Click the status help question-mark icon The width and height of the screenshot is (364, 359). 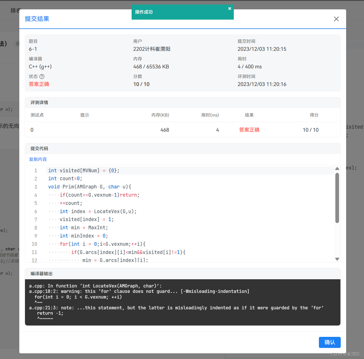[42, 76]
